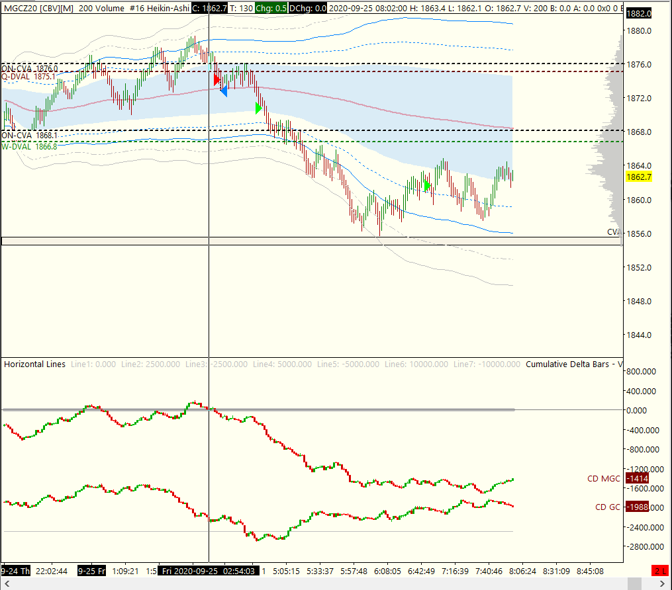
Task: Select the ON-CVA 1876.0 line label
Action: coord(30,69)
